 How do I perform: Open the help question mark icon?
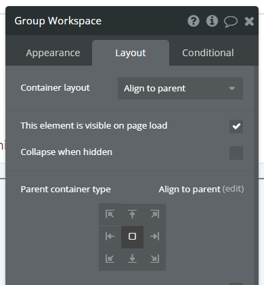(x=194, y=21)
